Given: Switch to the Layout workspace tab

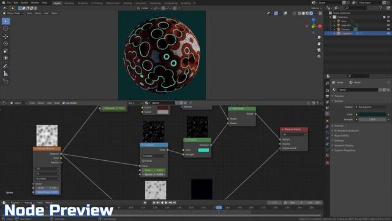Looking at the screenshot, I should pos(57,3).
